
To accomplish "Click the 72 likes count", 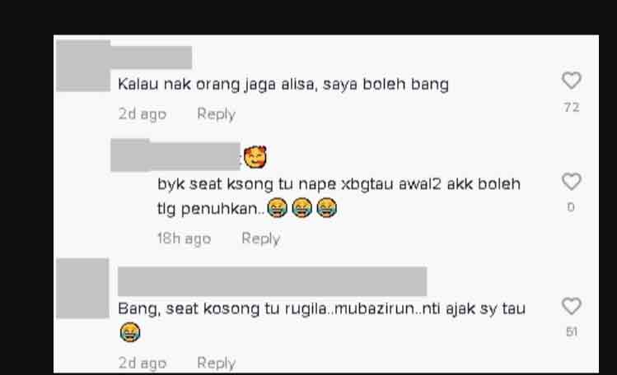I will 572,107.
